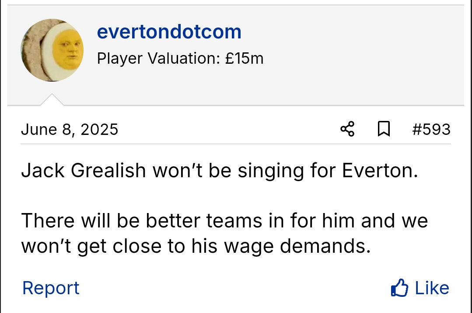Click the thumbs-up icon

[399, 288]
